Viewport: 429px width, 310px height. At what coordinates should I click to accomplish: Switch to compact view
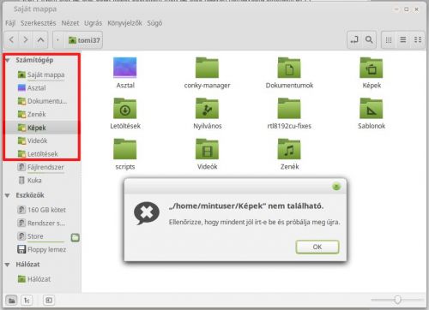tap(418, 40)
